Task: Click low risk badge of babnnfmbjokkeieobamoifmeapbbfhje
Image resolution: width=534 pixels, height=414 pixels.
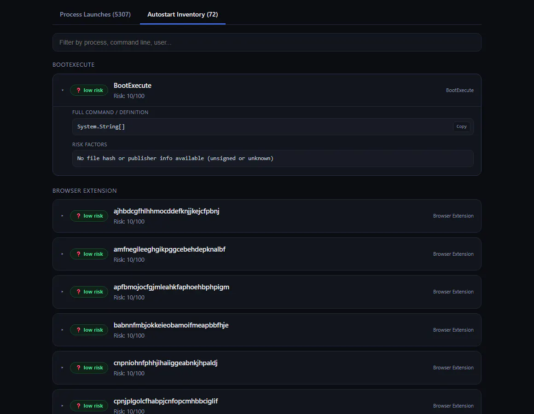Action: [x=89, y=330]
